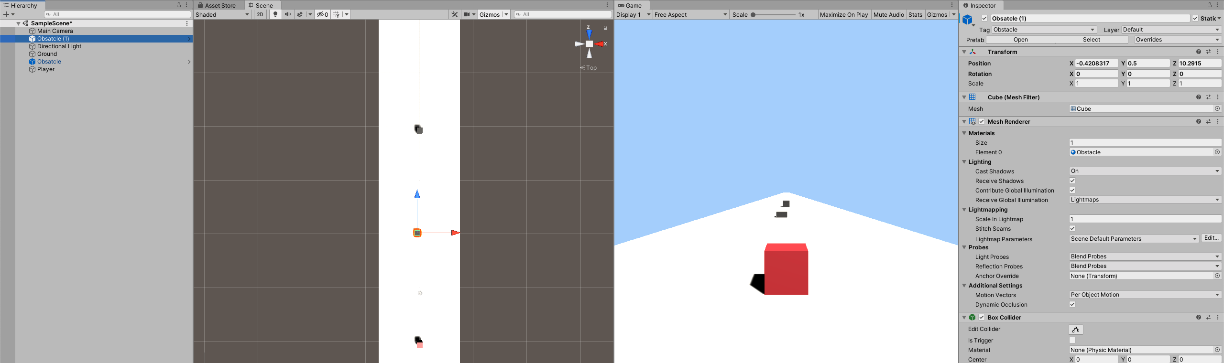
Task: Toggle hidden objects visibility counter icon
Action: point(322,14)
